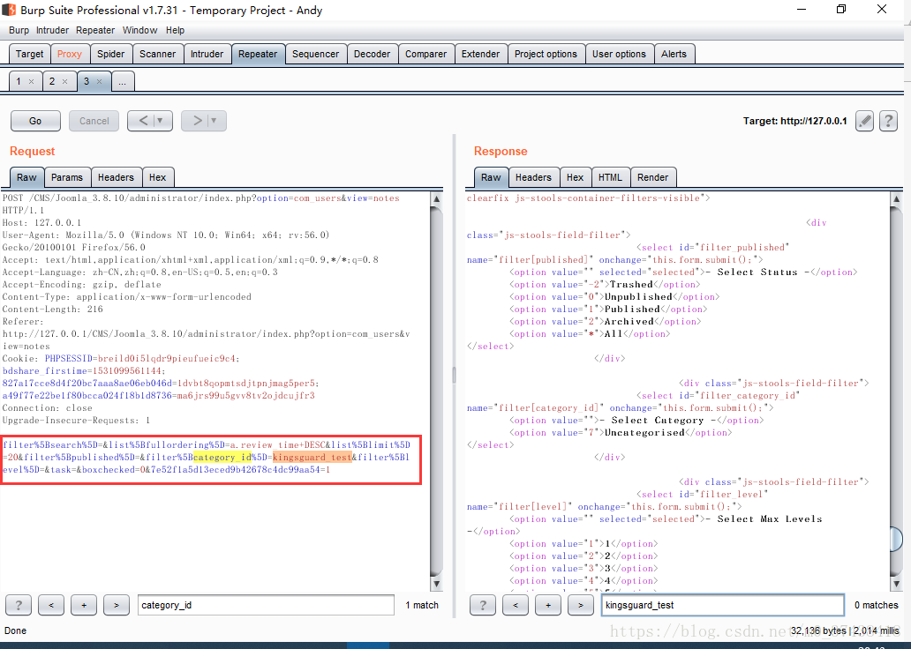Open the back history dropdown arrow

[x=161, y=121]
